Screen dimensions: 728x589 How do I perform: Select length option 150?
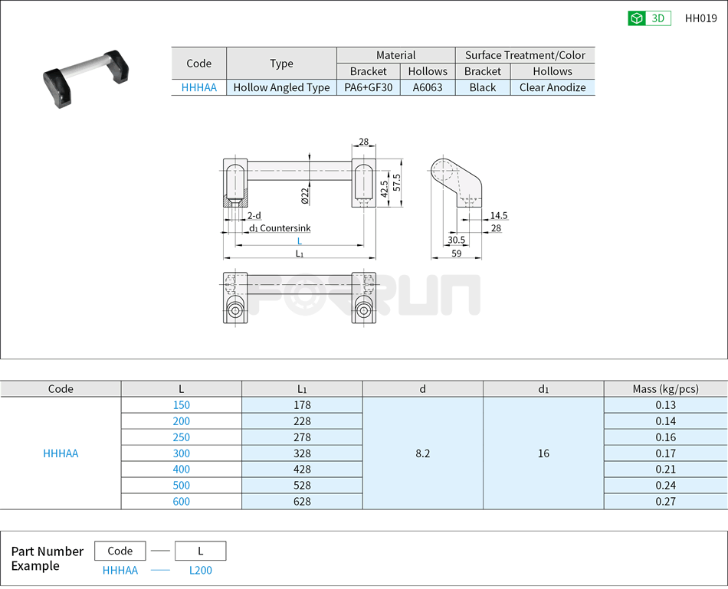pyautogui.click(x=180, y=404)
